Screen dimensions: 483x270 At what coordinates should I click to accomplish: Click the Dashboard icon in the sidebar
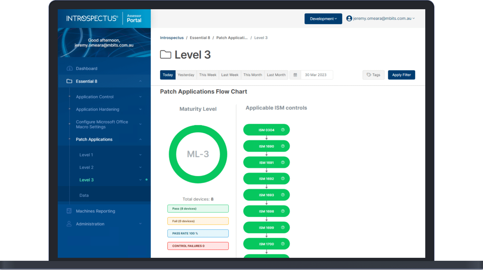[69, 69]
